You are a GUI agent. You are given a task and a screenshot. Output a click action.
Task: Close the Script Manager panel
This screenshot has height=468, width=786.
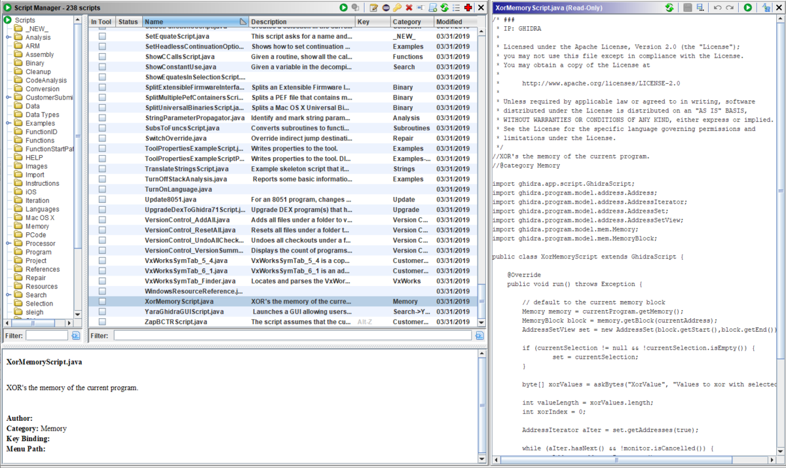coord(481,8)
